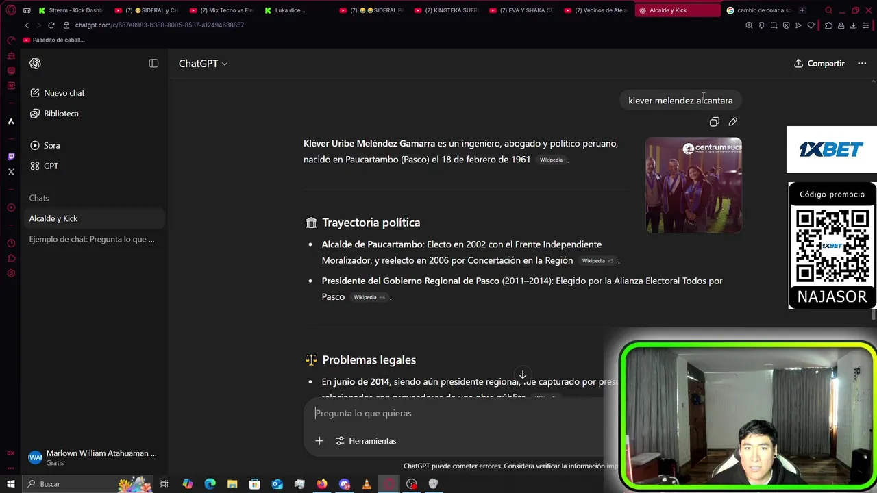Switch to 'Mix Tecno vs Electro' tab
Viewport: 877px width, 493px height.
tap(221, 10)
